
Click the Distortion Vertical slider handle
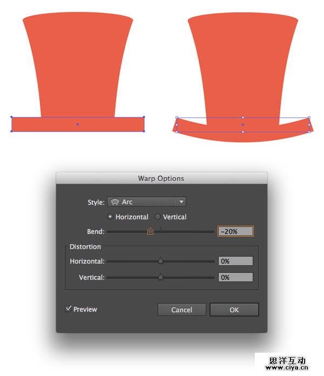(160, 277)
